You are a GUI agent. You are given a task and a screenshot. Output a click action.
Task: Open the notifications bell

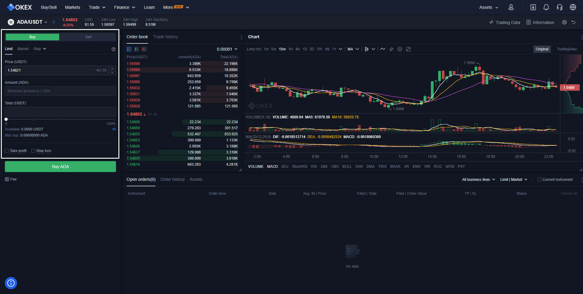pos(546,7)
